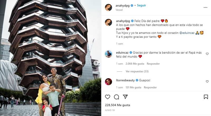Open the Vessel location link
This screenshot has height=116, width=211.
pos(119,10)
